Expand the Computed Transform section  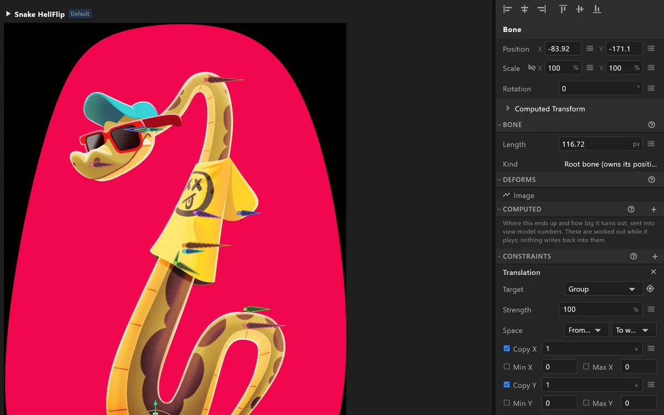pyautogui.click(x=507, y=108)
